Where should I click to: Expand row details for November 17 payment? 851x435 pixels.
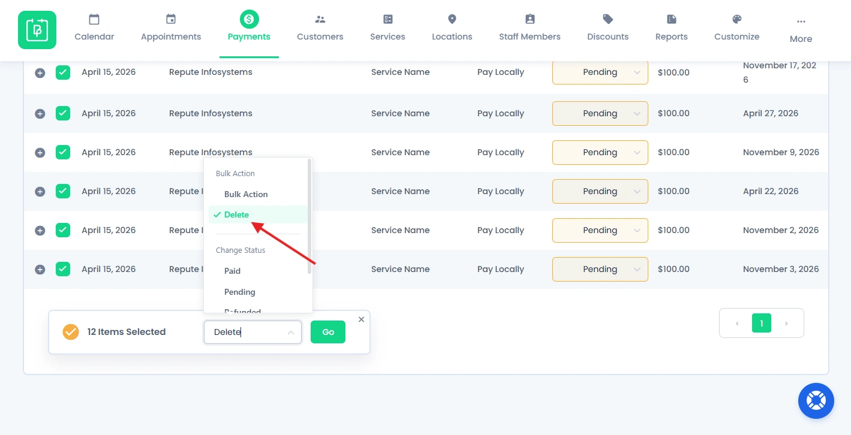click(40, 73)
